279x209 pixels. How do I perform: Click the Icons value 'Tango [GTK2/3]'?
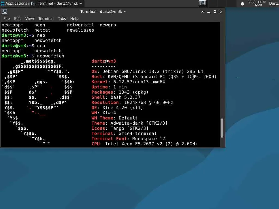129,128
